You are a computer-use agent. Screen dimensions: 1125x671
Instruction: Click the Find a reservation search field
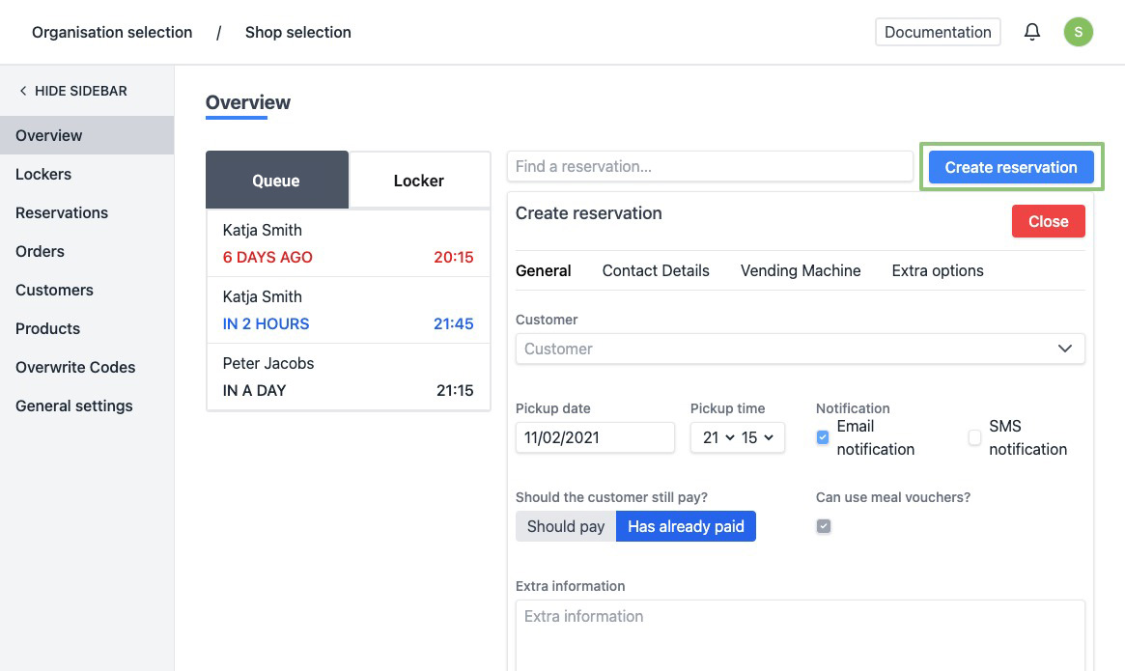[x=709, y=166]
